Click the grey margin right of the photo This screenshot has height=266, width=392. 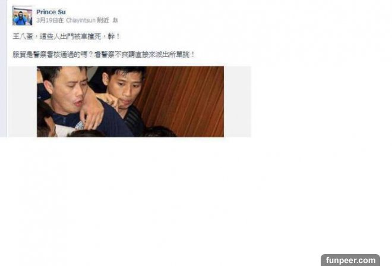coord(237,101)
